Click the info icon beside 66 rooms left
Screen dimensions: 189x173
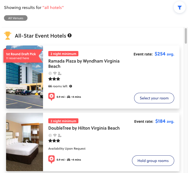[x=71, y=86]
